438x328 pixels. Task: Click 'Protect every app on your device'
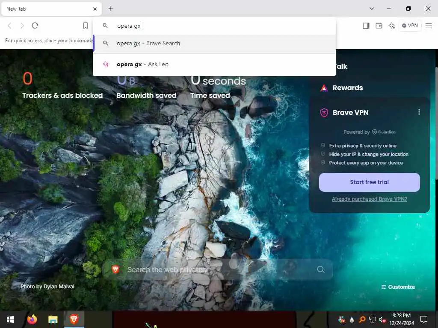coord(366,163)
